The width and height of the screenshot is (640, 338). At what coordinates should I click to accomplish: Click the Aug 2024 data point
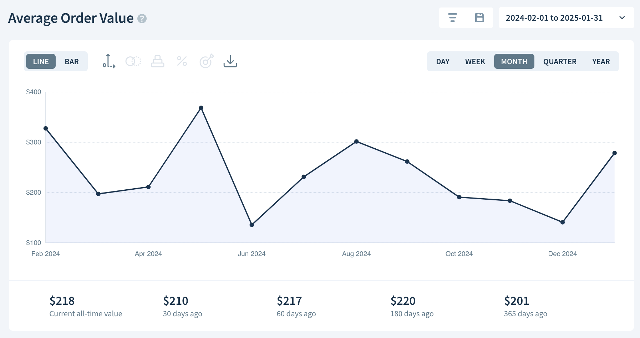coord(356,142)
